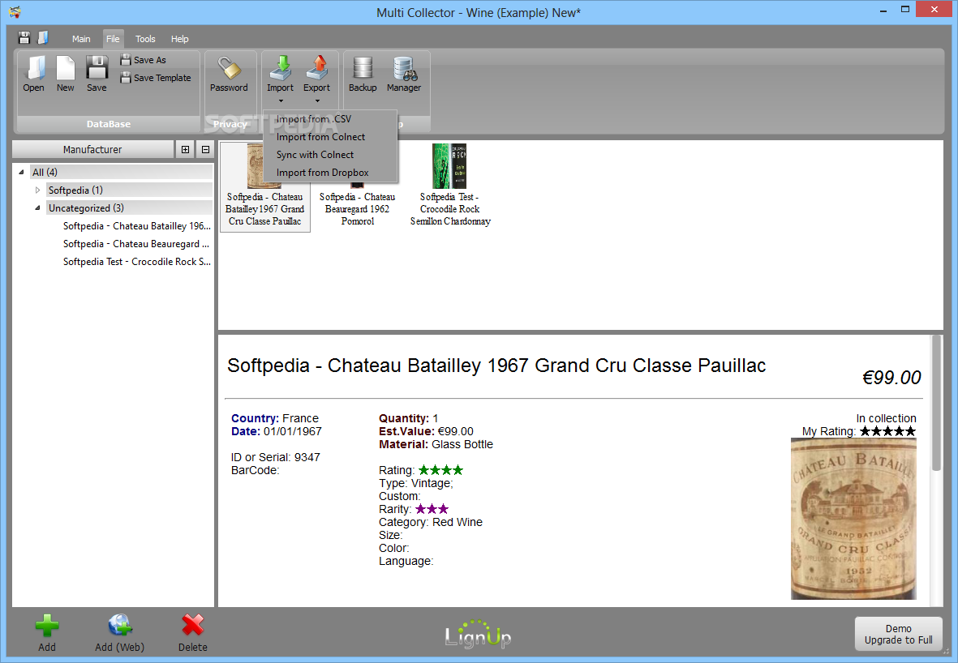Select Chateau Beauregard tree entry
Viewport: 958px width, 663px height.
coord(137,244)
